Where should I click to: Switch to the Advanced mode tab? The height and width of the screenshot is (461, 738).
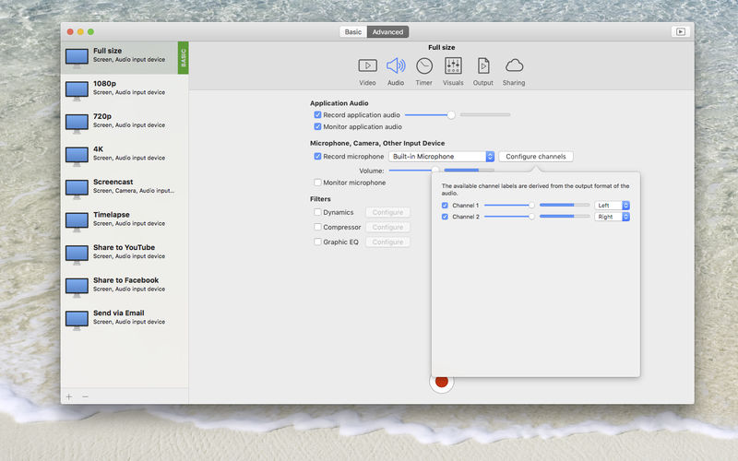coord(387,32)
